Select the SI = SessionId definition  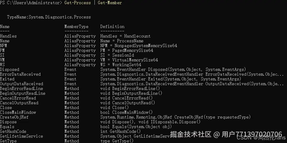point(117,55)
